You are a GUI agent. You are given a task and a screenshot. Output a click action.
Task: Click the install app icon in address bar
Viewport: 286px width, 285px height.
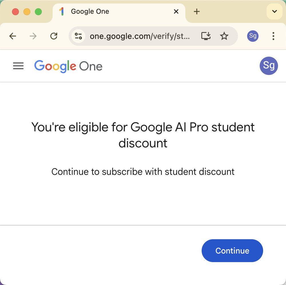[206, 36]
